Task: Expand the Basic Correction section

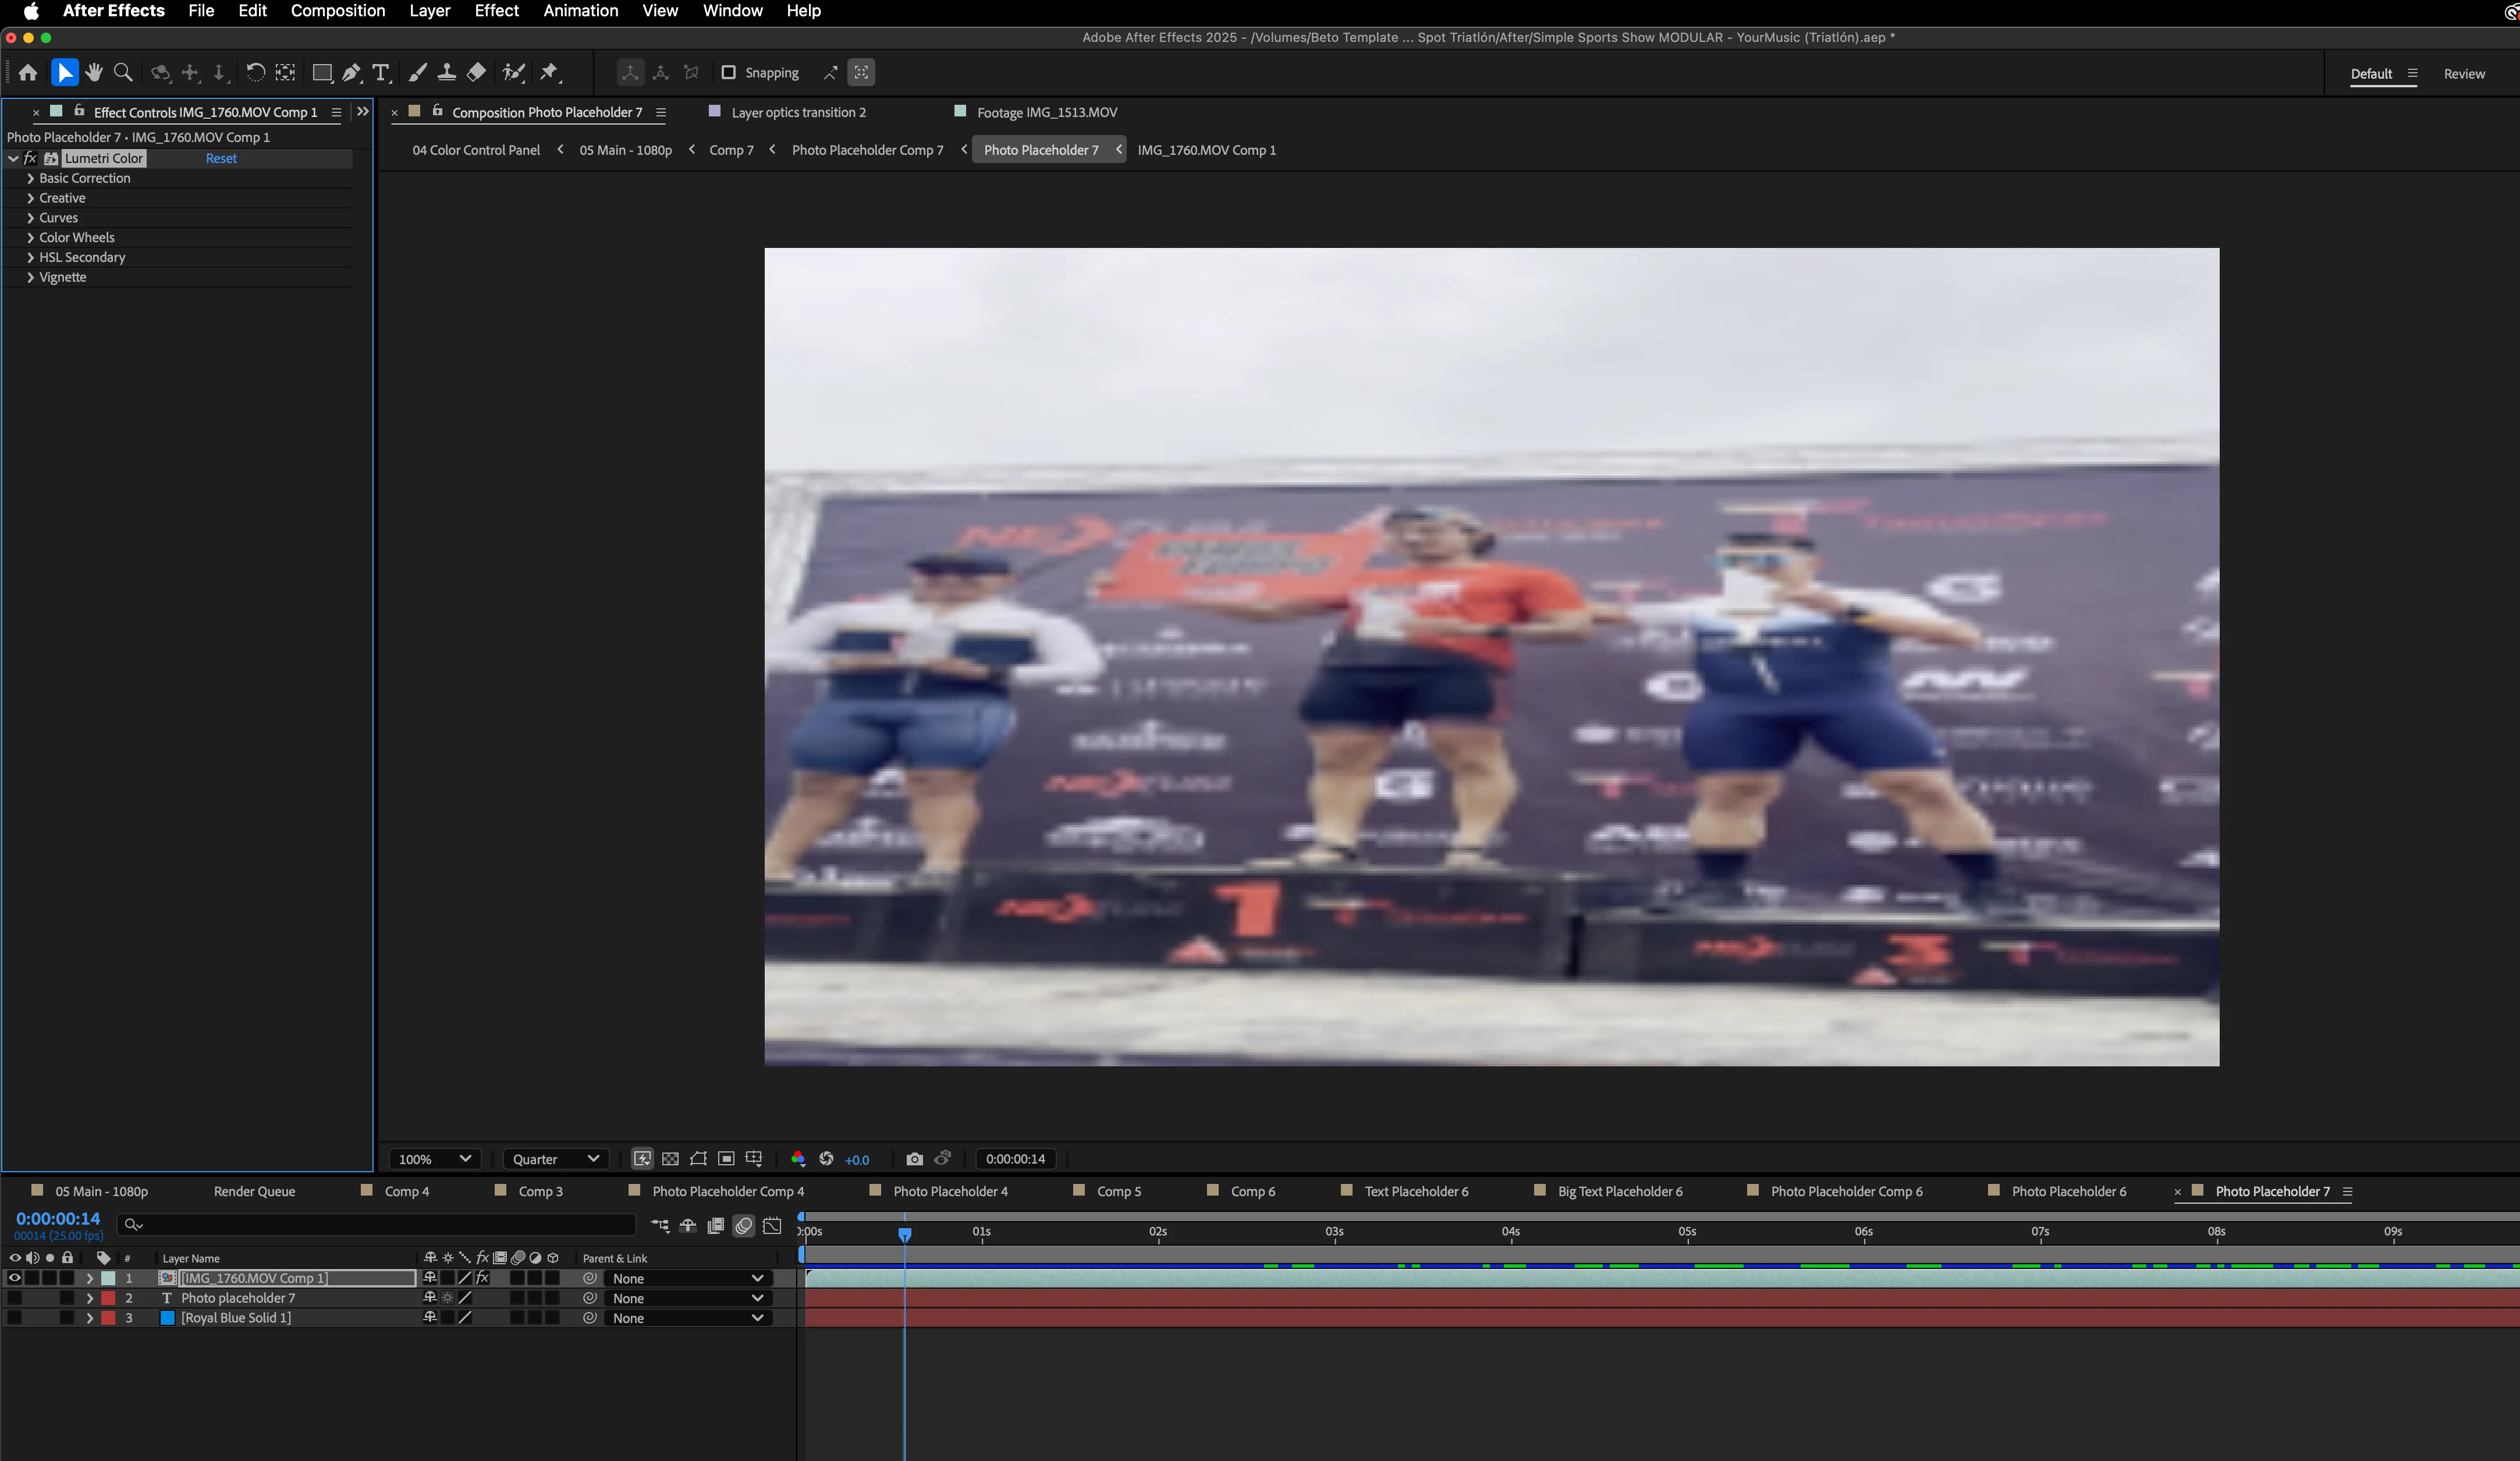Action: (x=31, y=178)
